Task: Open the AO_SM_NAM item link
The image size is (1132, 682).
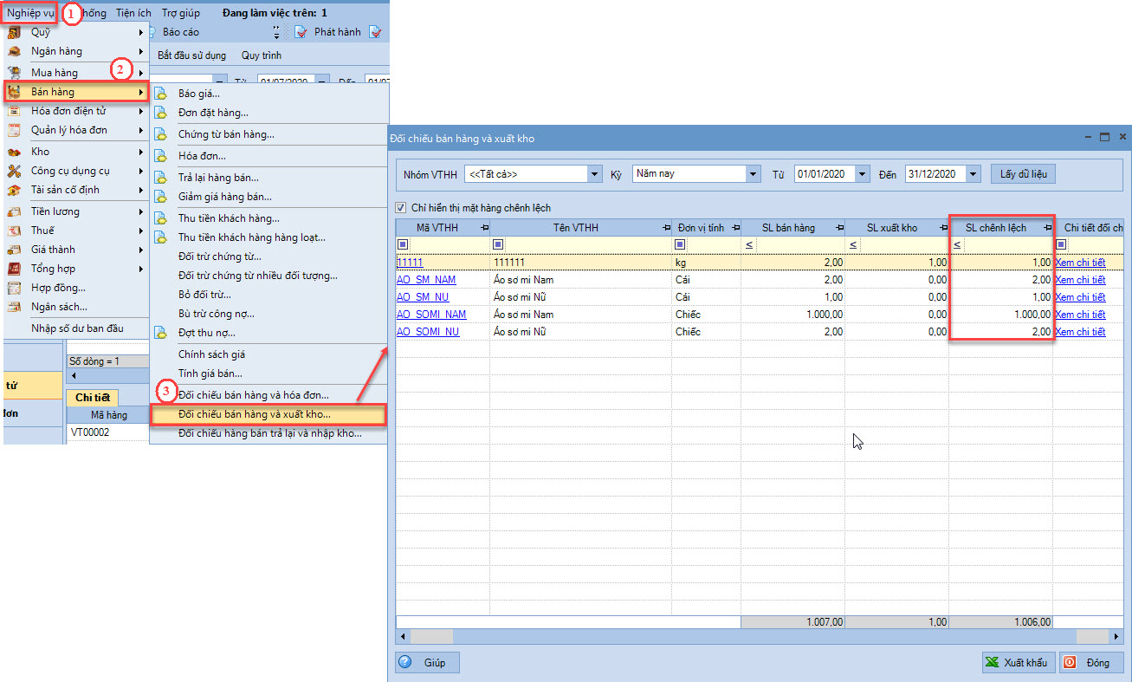Action: click(426, 280)
